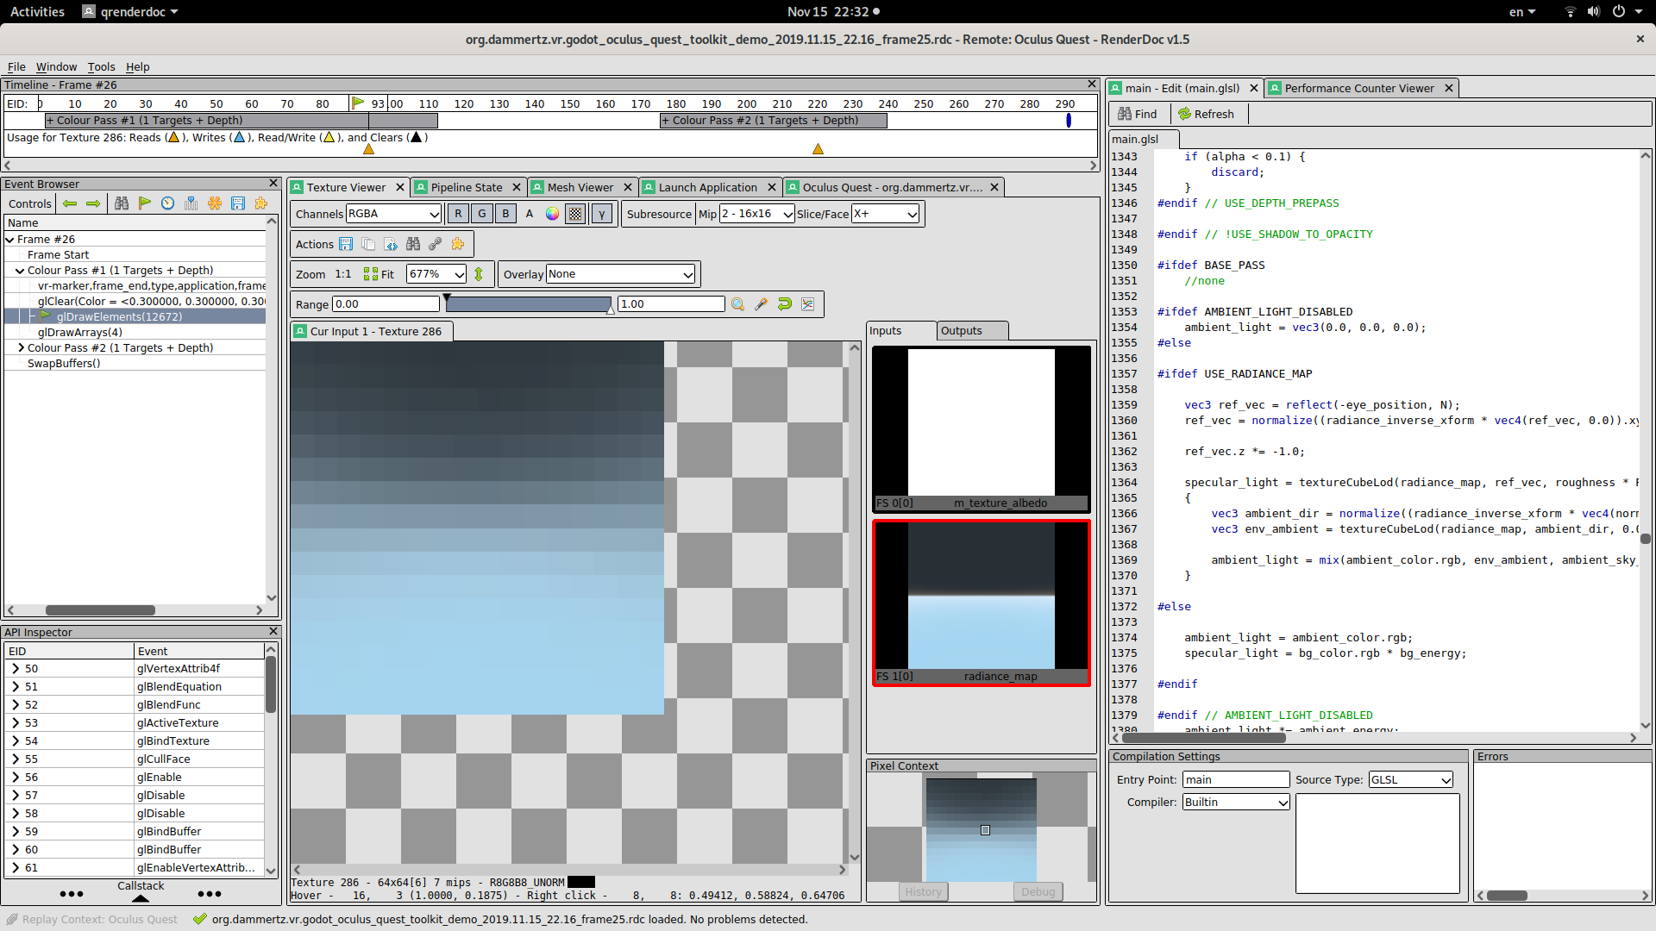This screenshot has width=1656, height=931.
Task: Click the green vertical flip arrow icon
Action: [x=480, y=274]
